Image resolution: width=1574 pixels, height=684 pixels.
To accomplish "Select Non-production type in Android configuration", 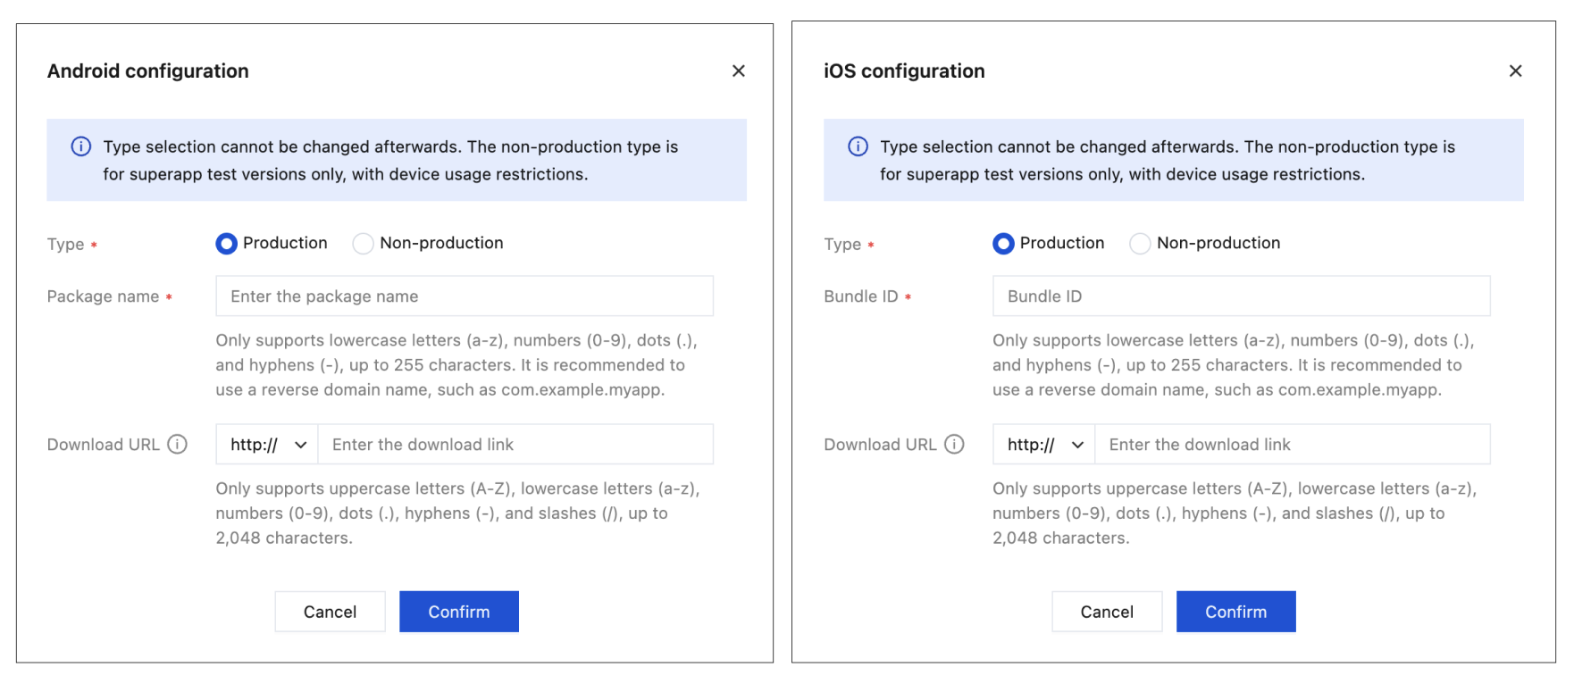I will (x=363, y=243).
